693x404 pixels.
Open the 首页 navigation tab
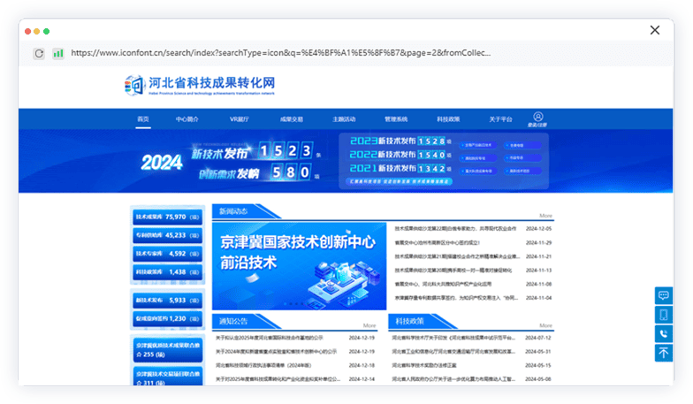click(143, 118)
